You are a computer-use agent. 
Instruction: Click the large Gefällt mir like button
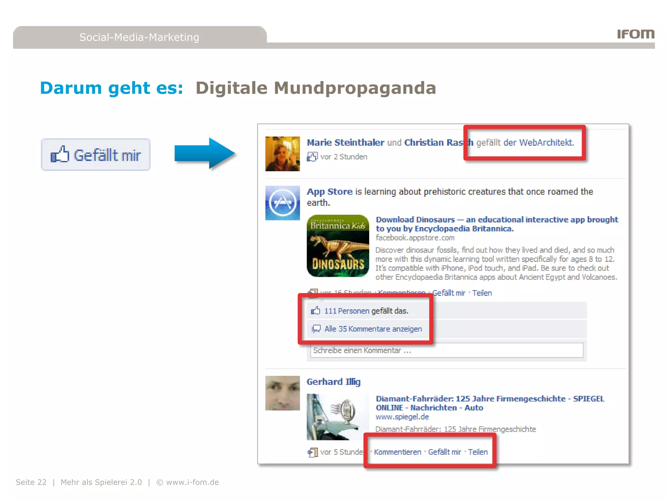(x=96, y=155)
